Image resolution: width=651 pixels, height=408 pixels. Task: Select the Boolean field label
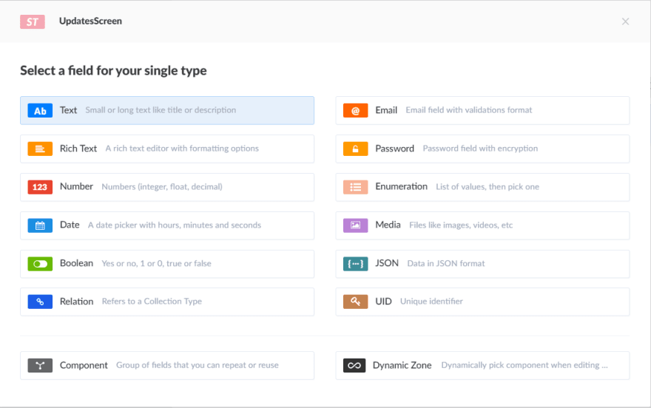point(76,263)
